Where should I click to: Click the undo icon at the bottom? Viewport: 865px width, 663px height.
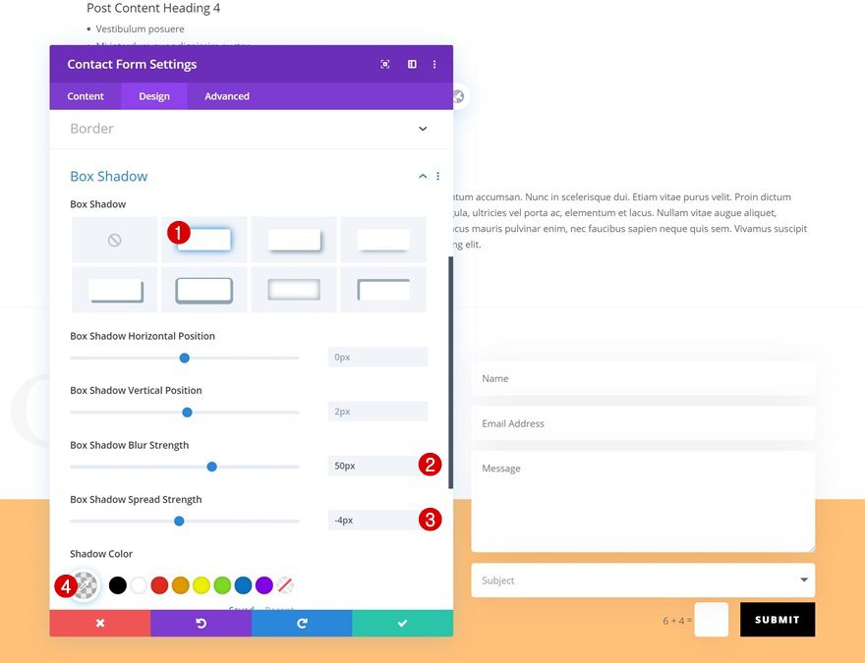pyautogui.click(x=202, y=623)
